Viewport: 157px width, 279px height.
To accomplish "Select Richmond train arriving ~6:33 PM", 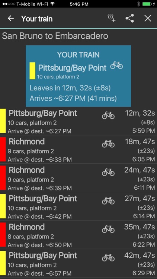I will click(x=78, y=150).
